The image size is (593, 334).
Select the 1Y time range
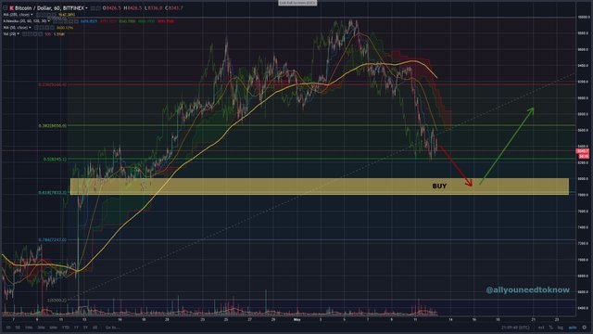76,328
